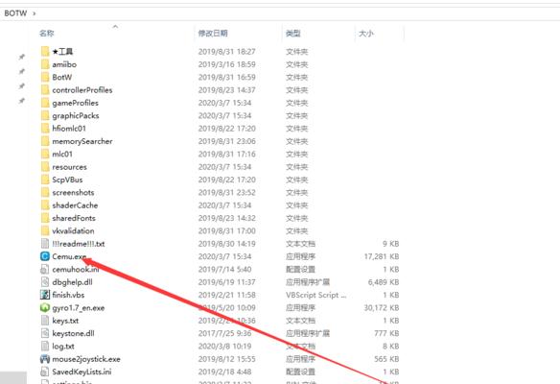Select the !!!readme!!!.txt file icon

pyautogui.click(x=45, y=244)
